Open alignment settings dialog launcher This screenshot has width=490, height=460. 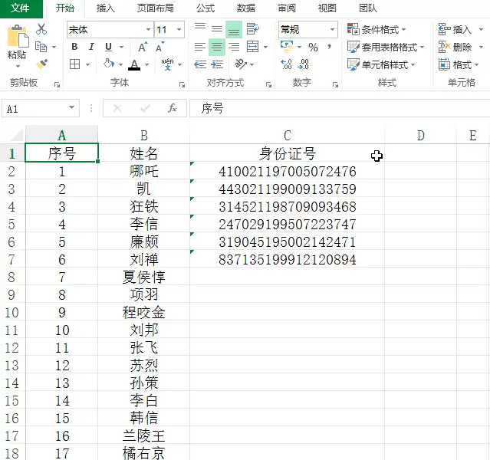268,84
